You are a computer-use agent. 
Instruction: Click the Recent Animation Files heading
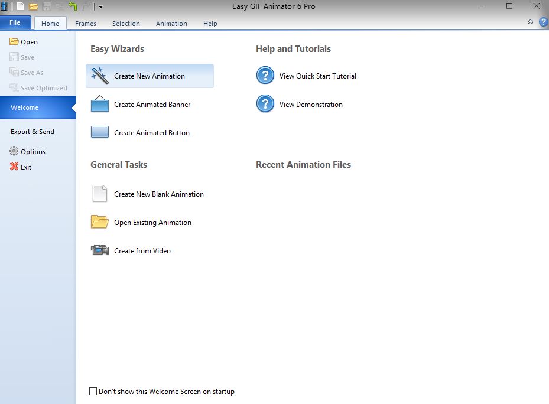[x=304, y=165]
